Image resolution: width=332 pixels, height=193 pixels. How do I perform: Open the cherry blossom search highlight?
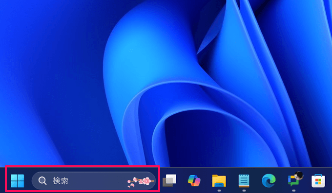click(141, 182)
